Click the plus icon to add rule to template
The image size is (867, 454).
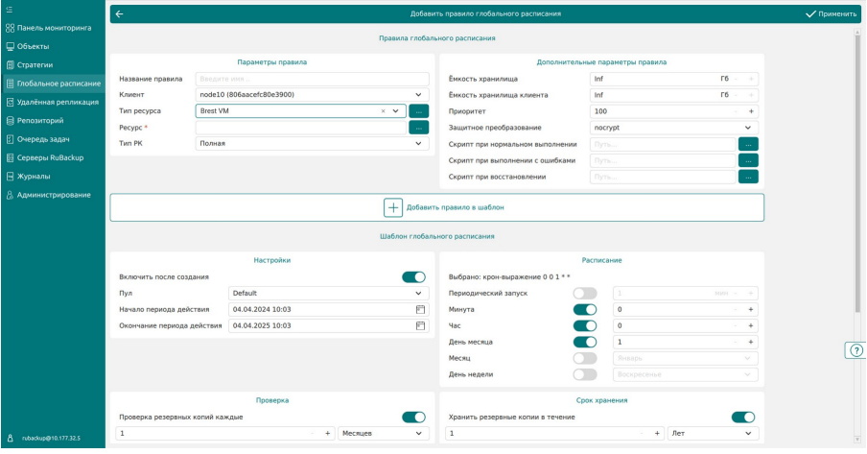click(392, 207)
